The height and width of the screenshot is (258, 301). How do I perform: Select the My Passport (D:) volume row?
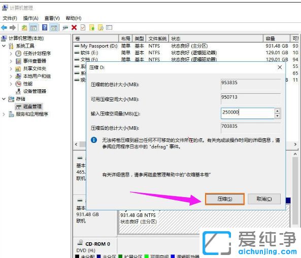coord(185,46)
